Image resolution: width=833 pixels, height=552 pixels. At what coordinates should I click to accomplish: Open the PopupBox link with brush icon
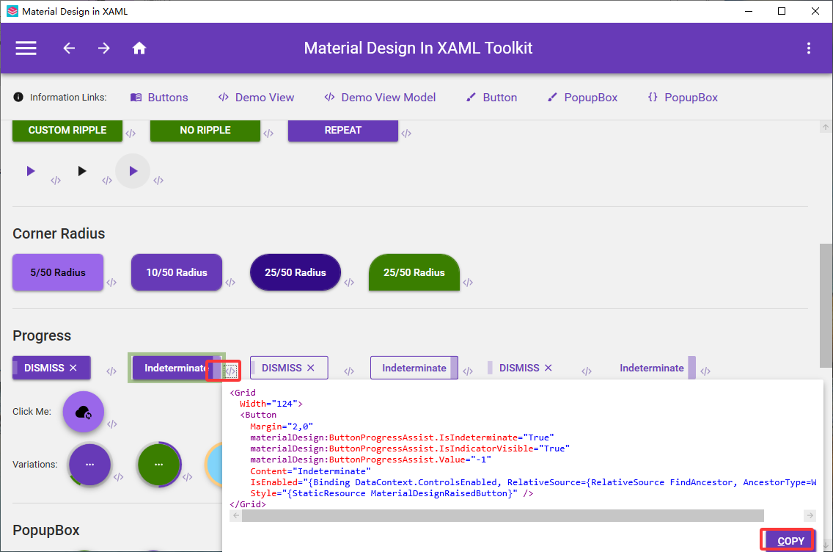pyautogui.click(x=582, y=98)
